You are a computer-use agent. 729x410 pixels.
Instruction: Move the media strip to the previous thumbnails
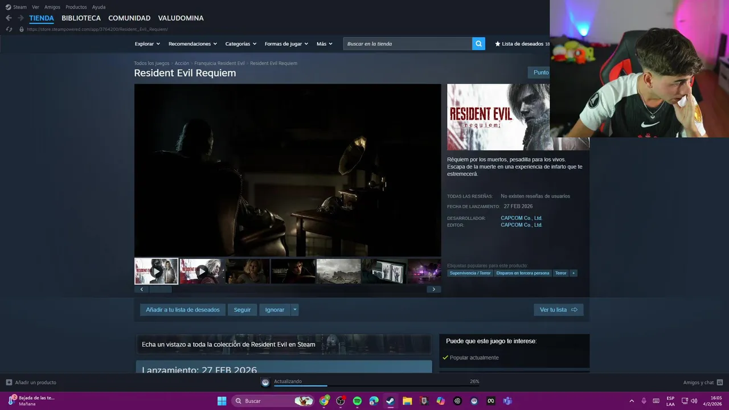click(x=141, y=289)
